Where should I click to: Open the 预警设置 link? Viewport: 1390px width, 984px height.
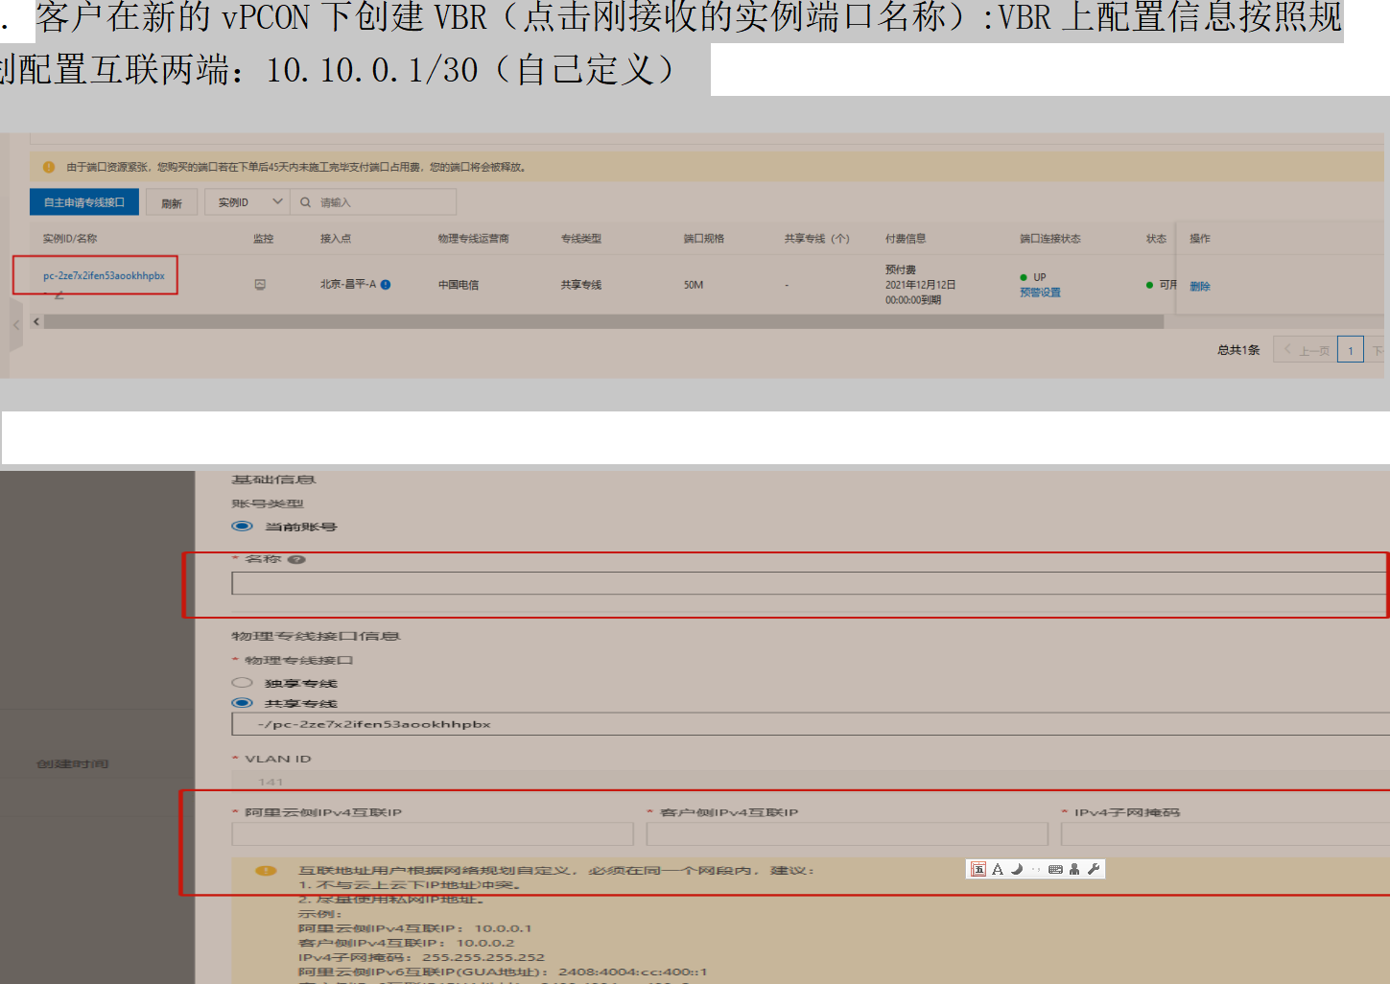(1040, 293)
